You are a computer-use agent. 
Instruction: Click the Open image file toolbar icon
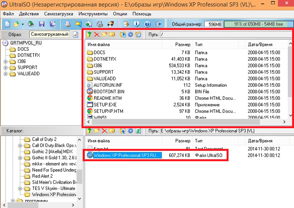point(16,24)
